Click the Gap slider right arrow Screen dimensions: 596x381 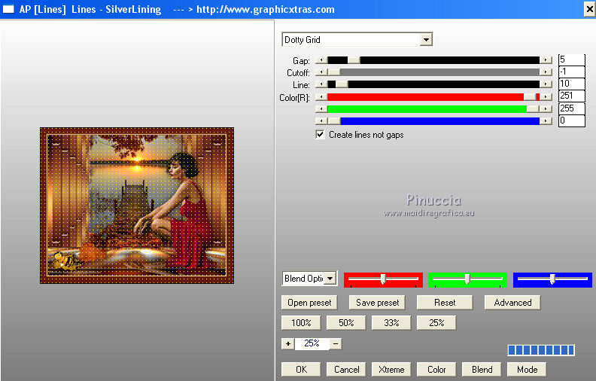546,60
